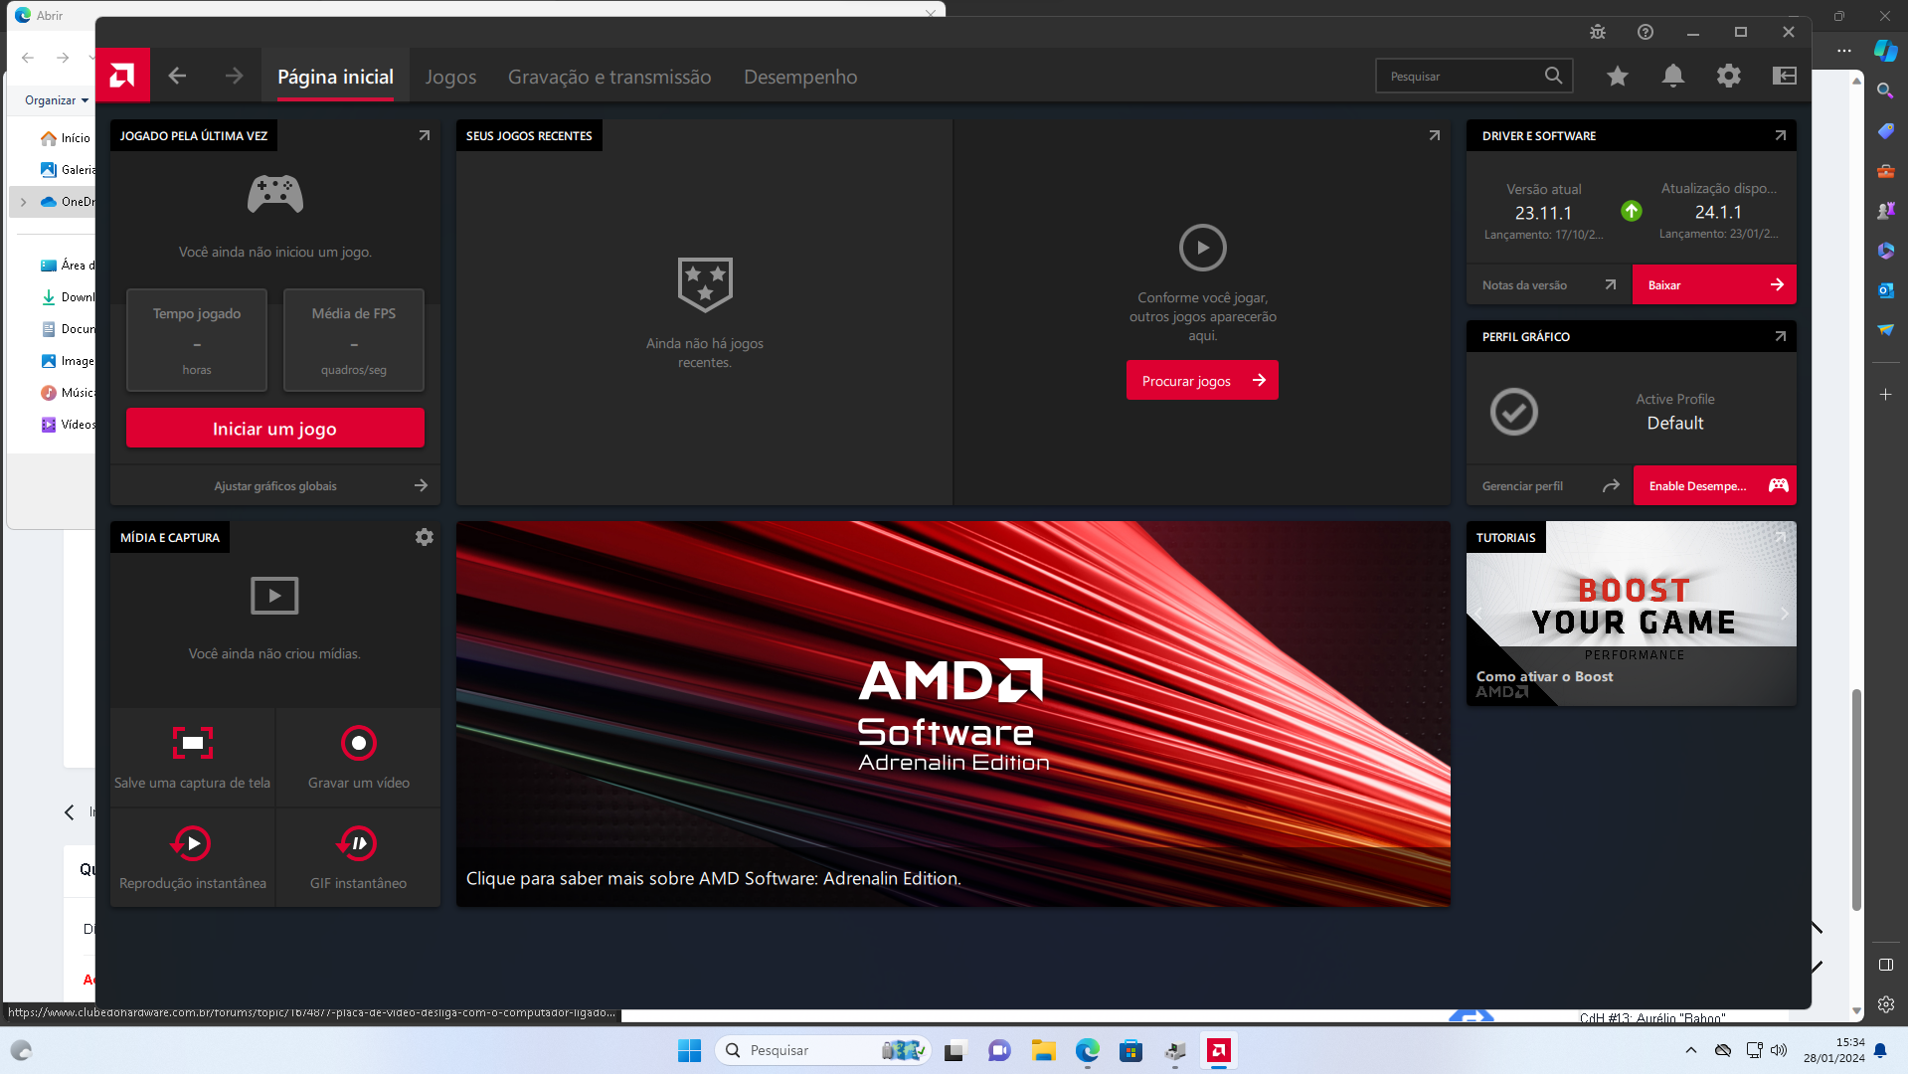1908x1074 pixels.
Task: Click the Média de FPS stat tile
Action: coord(354,340)
